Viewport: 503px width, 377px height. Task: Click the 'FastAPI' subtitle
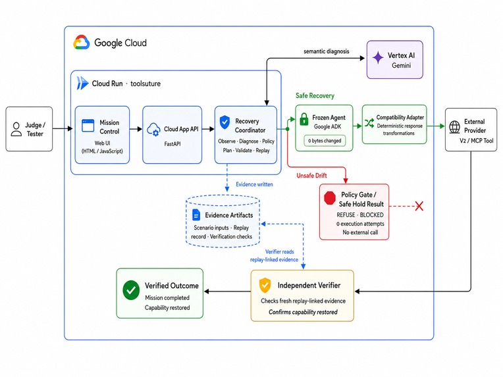[x=172, y=144]
